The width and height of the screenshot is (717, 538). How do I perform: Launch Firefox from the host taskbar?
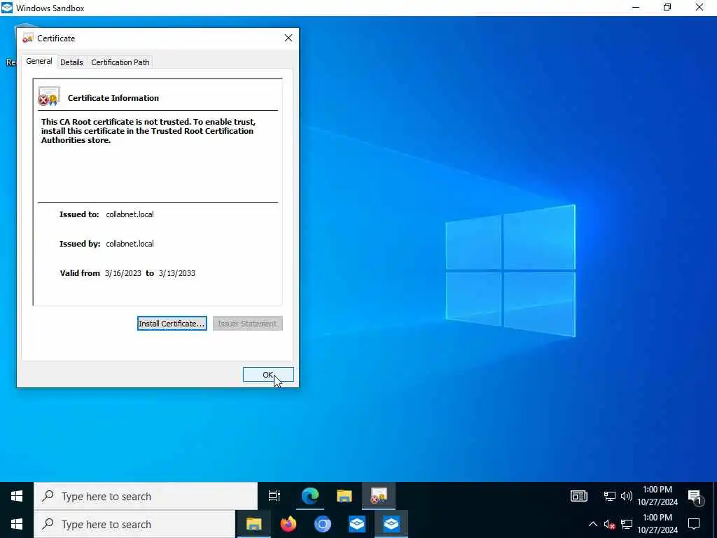pos(288,524)
